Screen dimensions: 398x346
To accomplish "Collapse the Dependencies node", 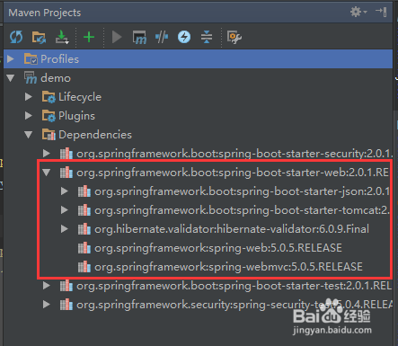I will pyautogui.click(x=29, y=135).
